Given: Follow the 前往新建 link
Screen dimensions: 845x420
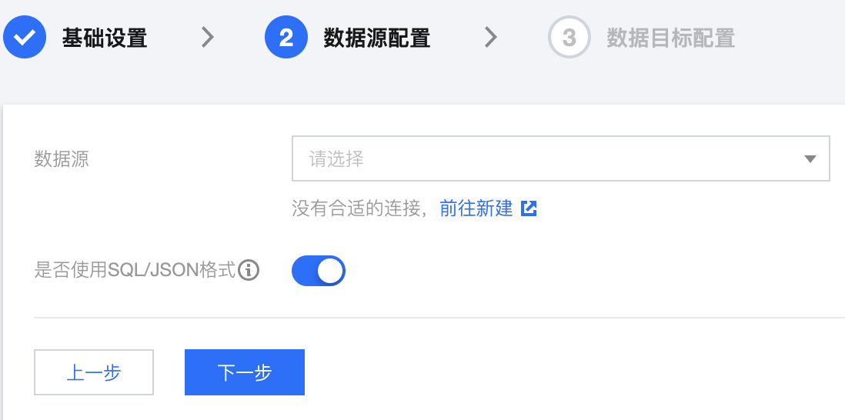Looking at the screenshot, I should pyautogui.click(x=476, y=208).
